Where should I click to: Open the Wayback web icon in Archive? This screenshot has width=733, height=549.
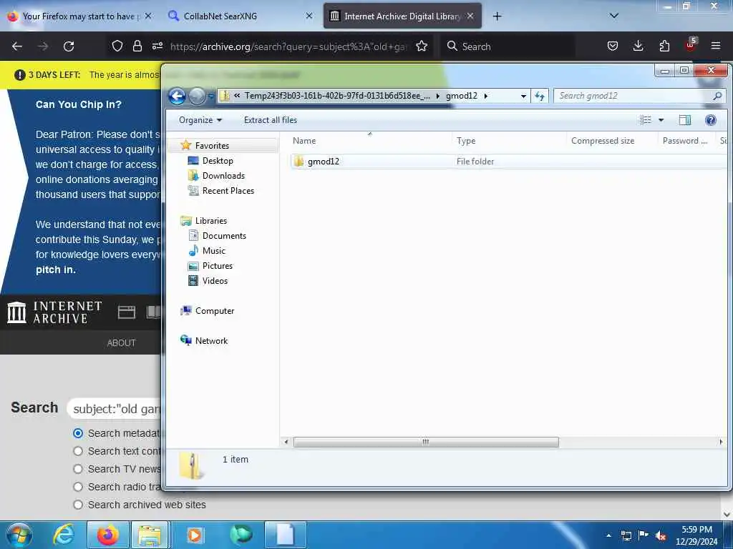pos(127,312)
